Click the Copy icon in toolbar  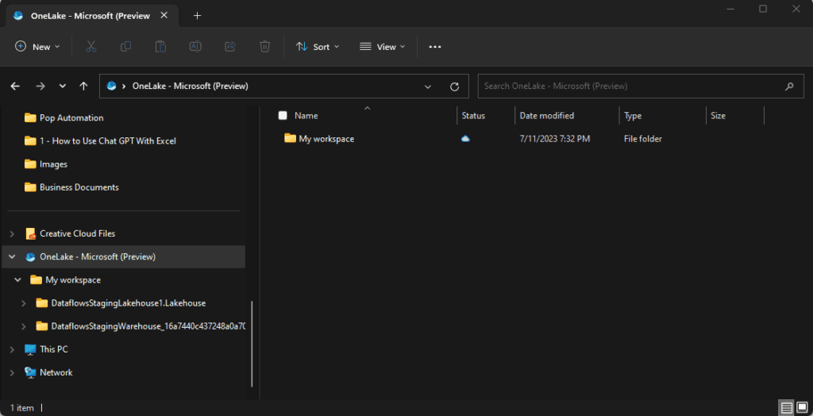(125, 47)
